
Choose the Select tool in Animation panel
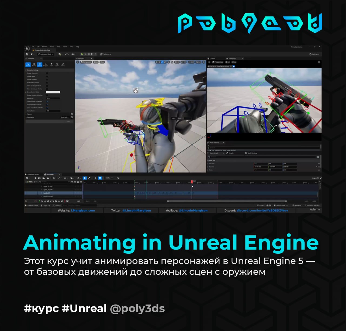28,65
